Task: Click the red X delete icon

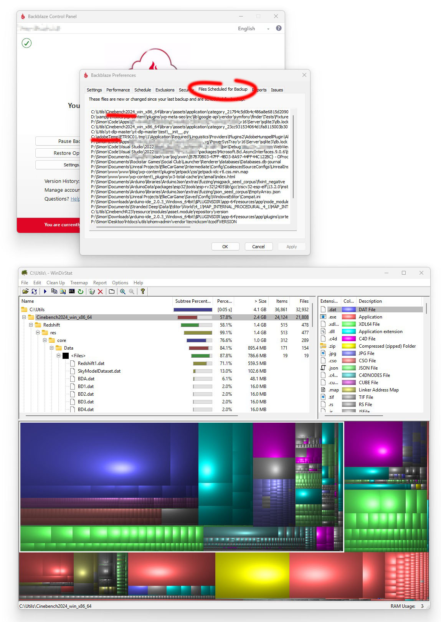Action: [100, 292]
